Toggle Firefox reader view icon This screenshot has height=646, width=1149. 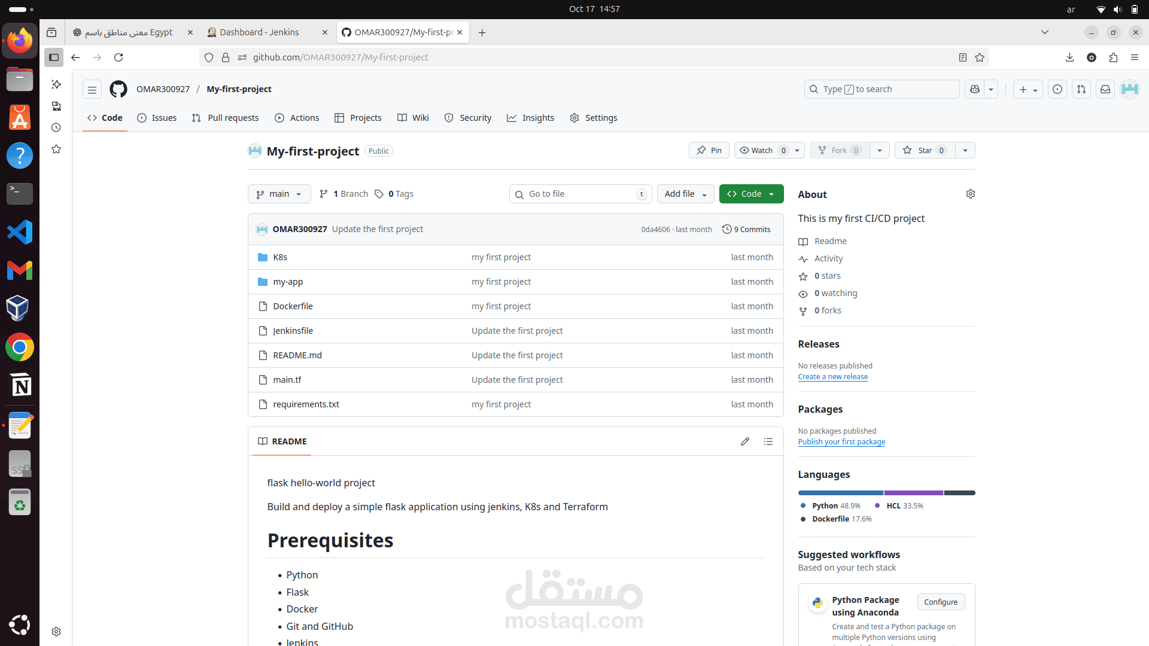click(x=963, y=57)
